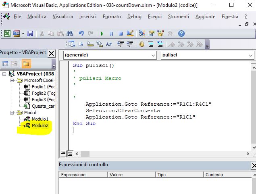Image resolution: width=256 pixels, height=194 pixels.
Task: Collapse the Moduli folder
Action: [x=12, y=113]
